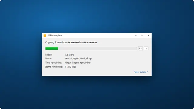The image size is (194, 109).
Task: Collapse the dialog using Fewer details
Action: coord(141,72)
